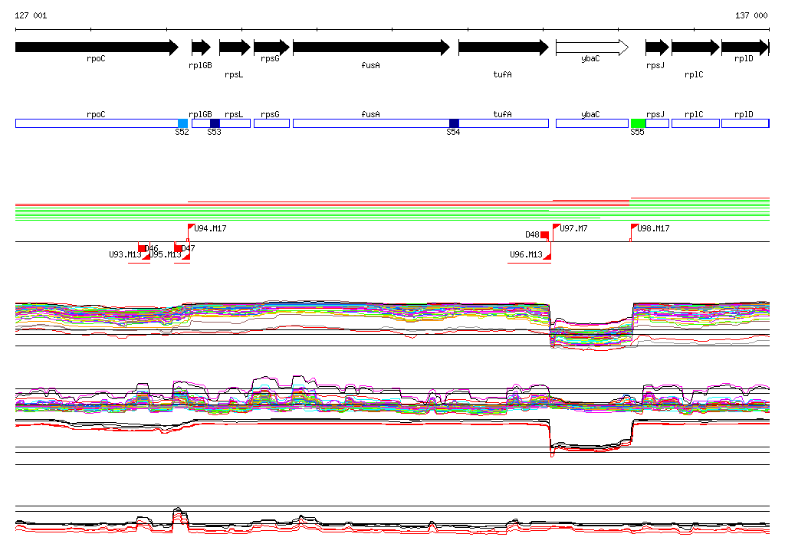Click the tufA blue outlined annotation box
Image resolution: width=785 pixels, height=547 pixels.
(x=504, y=123)
